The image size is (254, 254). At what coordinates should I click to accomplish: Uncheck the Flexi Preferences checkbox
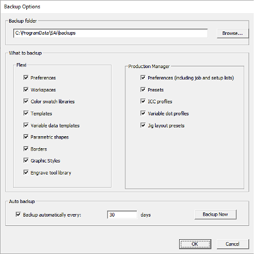[x=26, y=77]
